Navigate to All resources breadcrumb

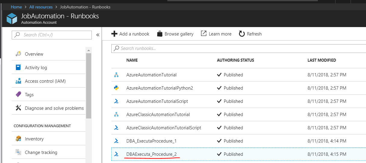(41, 7)
